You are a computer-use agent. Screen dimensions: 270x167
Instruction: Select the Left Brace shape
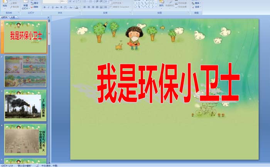click(x=149, y=7)
